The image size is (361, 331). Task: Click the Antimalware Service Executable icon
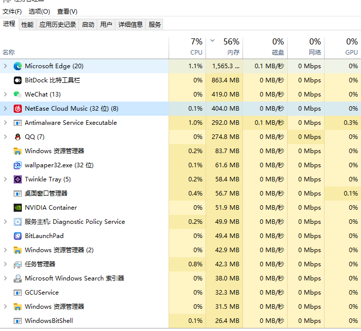[x=18, y=123]
